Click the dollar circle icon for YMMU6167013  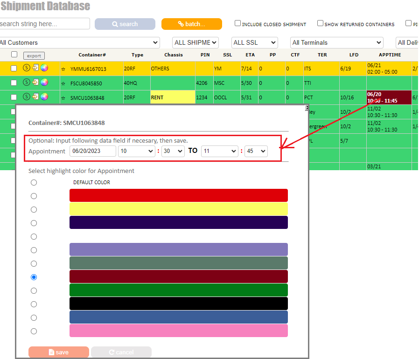pos(27,68)
